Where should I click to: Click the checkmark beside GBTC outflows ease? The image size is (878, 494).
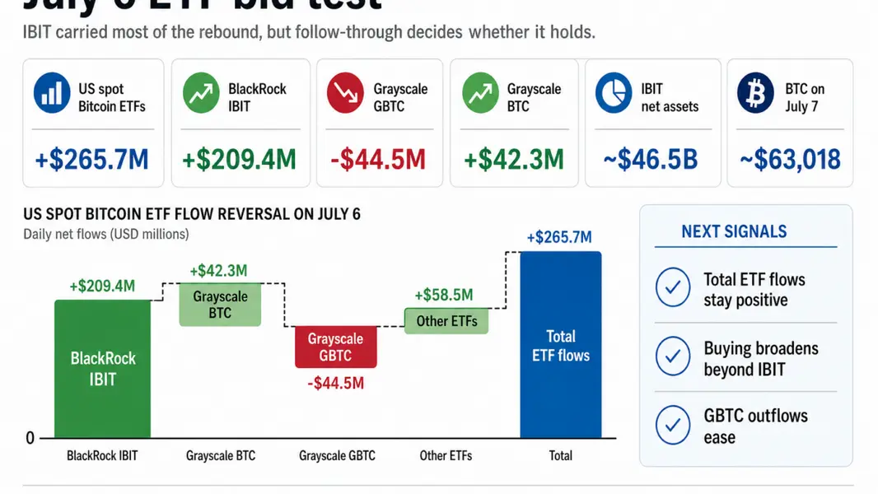[672, 425]
